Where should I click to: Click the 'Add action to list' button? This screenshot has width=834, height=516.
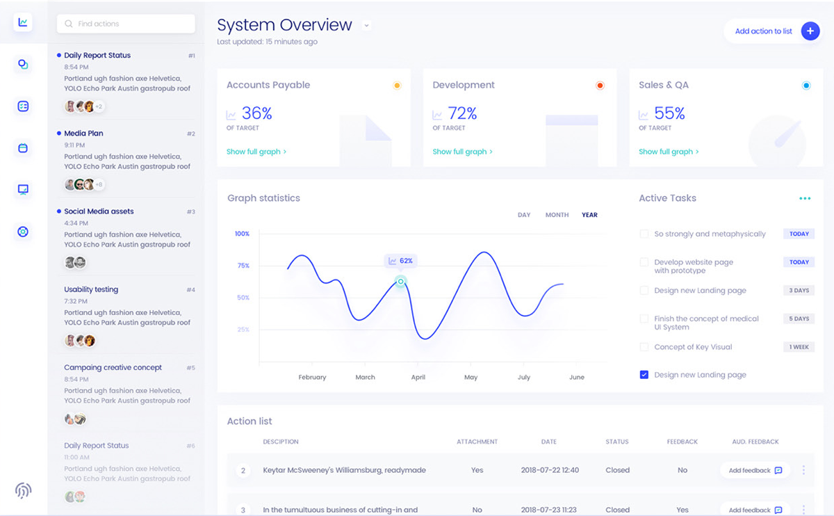(x=763, y=31)
